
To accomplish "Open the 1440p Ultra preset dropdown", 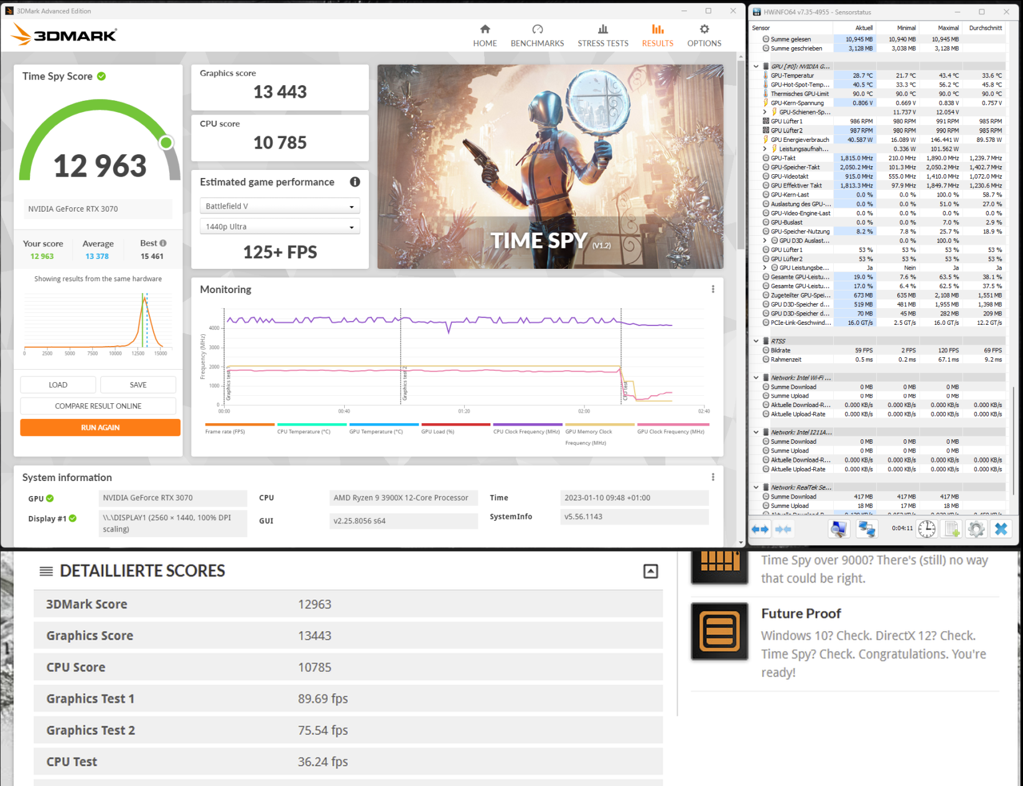I will coord(279,227).
